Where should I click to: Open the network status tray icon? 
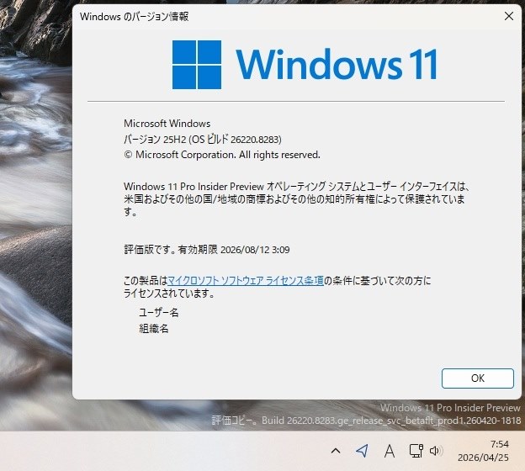tap(416, 451)
